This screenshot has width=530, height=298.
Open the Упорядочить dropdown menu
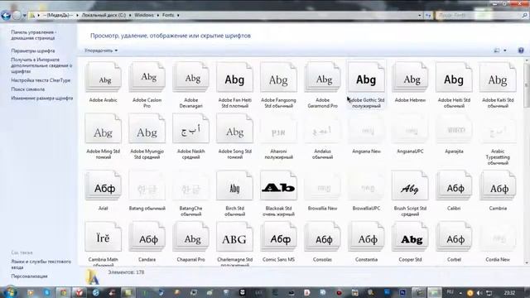pos(101,50)
